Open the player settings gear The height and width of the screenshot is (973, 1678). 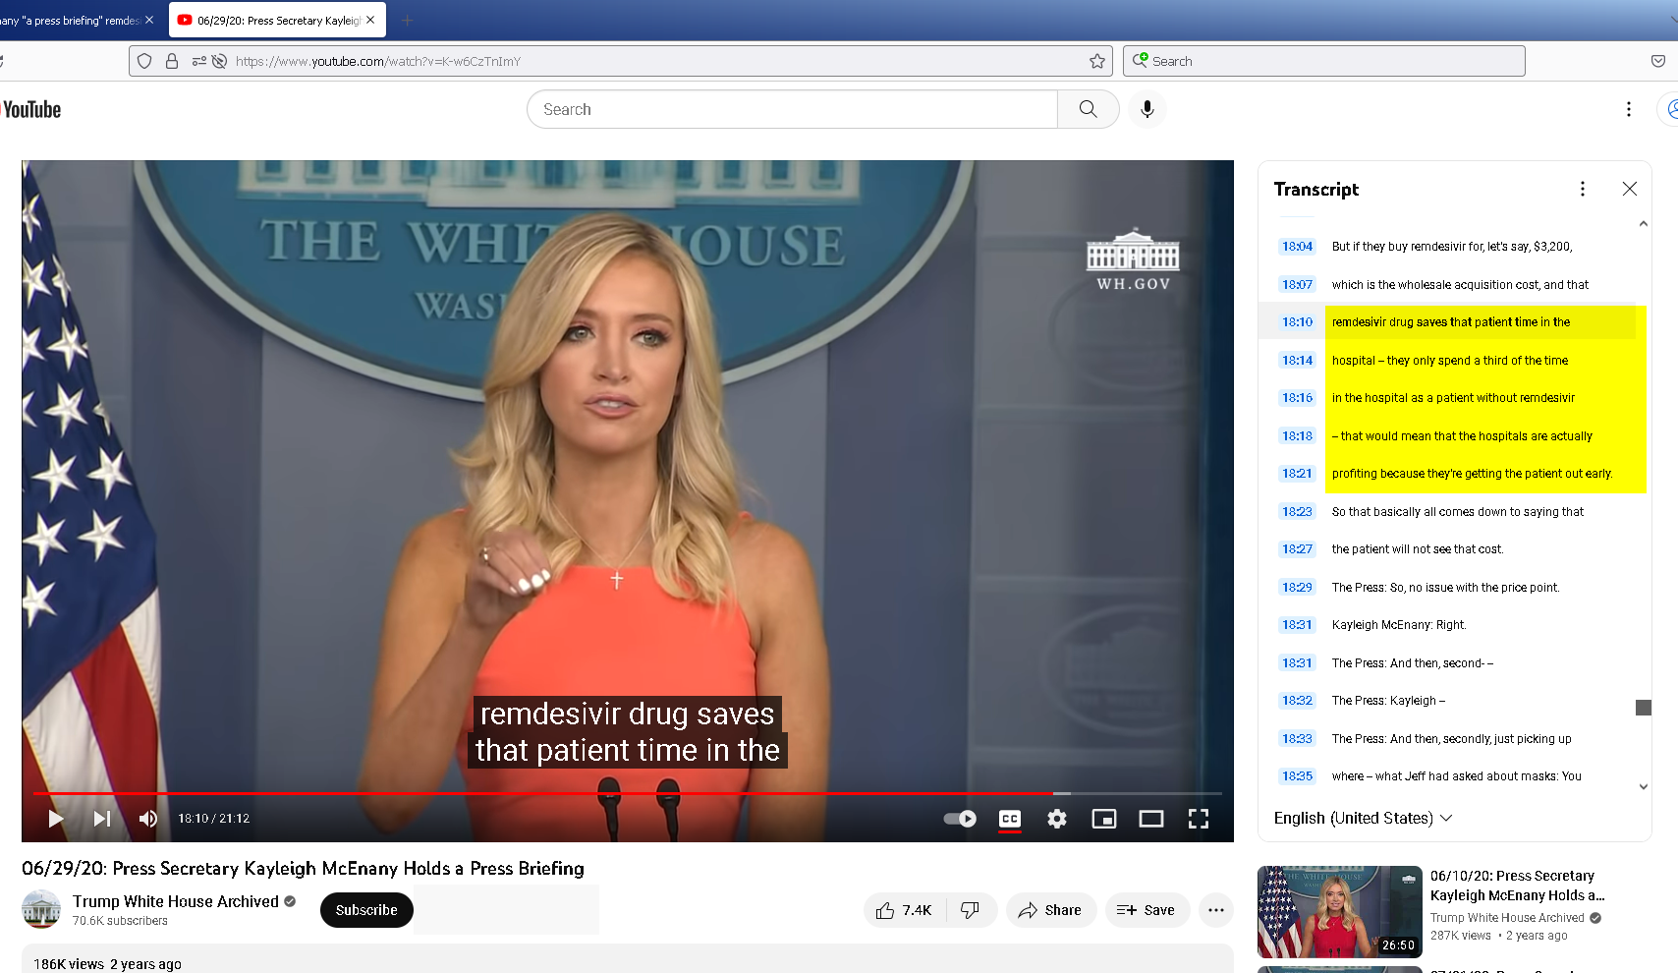(1057, 819)
